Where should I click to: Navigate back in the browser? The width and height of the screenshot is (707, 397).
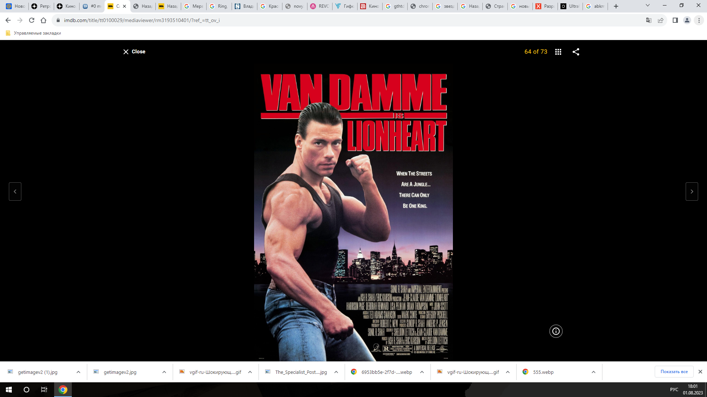(x=8, y=20)
